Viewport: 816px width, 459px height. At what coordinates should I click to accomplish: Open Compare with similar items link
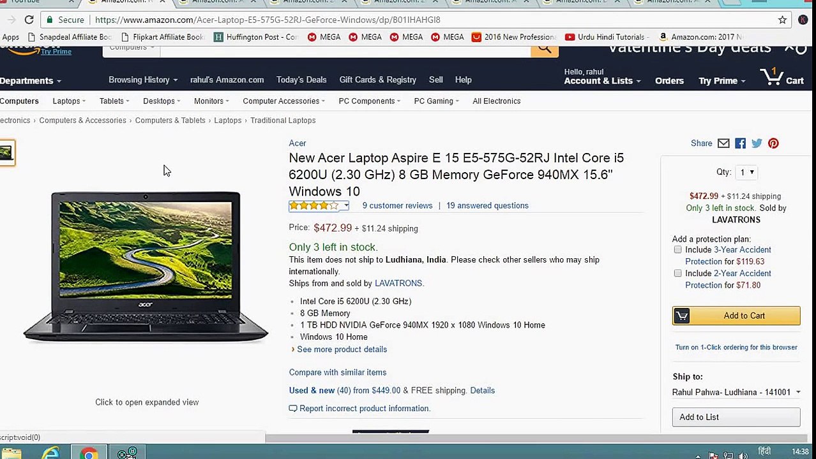[338, 372]
